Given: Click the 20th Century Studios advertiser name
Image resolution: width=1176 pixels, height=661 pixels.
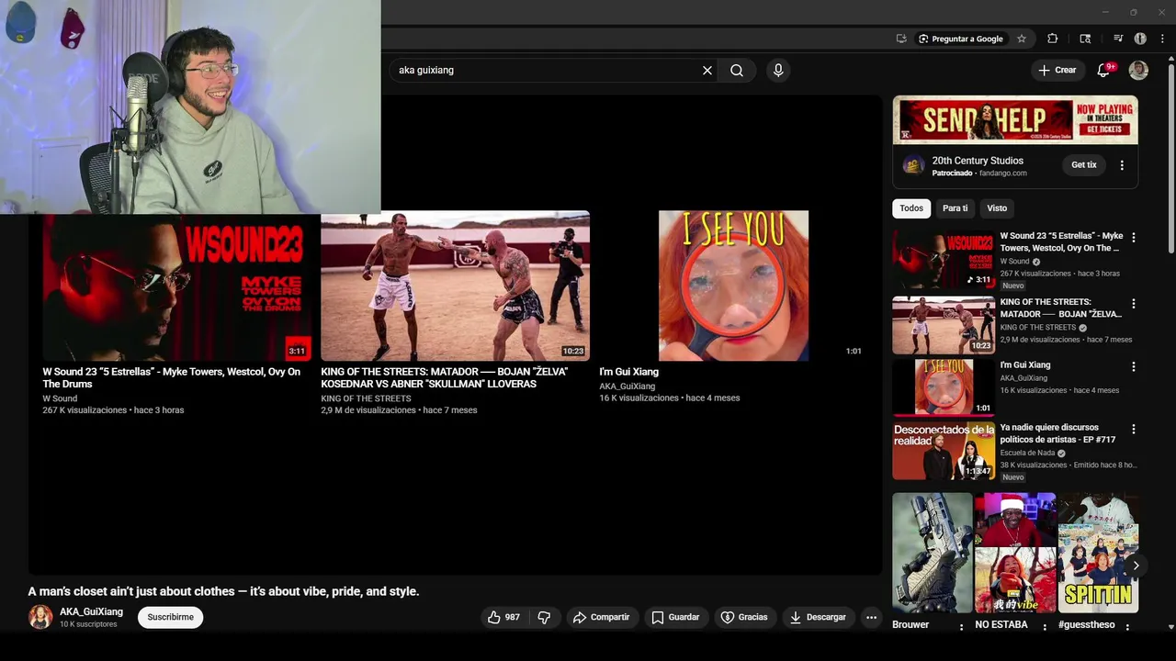Looking at the screenshot, I should (978, 161).
